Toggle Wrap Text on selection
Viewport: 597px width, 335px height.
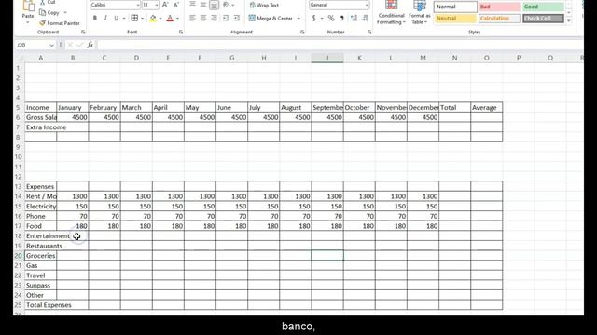point(264,5)
